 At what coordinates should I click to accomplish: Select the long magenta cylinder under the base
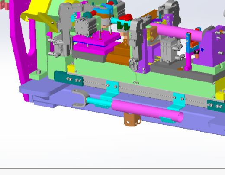coord(147,111)
